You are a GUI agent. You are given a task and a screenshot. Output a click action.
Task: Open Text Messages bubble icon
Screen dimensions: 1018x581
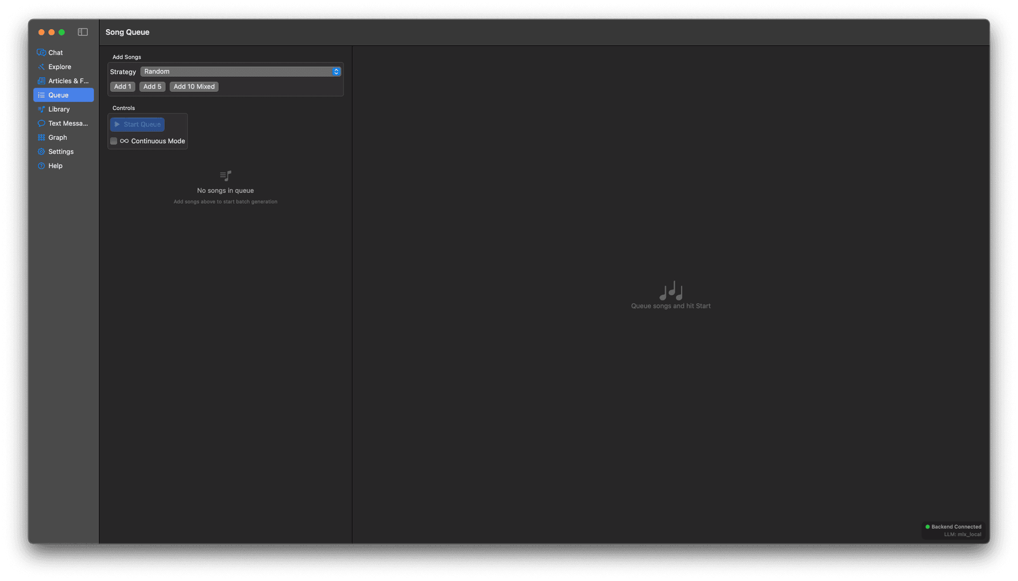coord(41,124)
